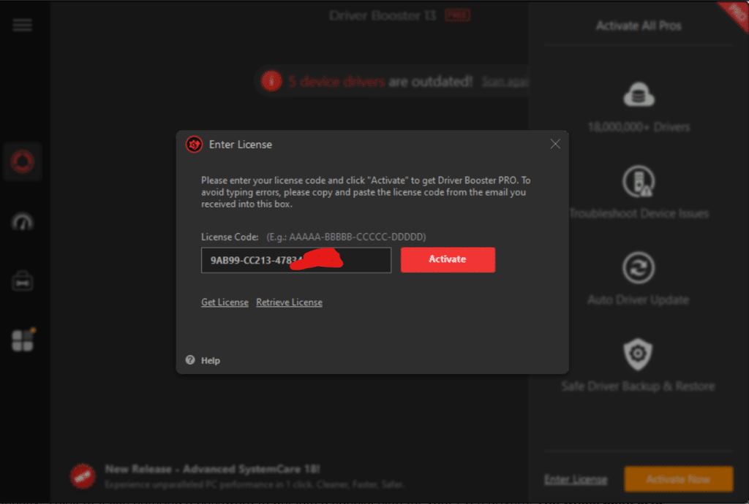
Task: Click the 18,000,000+ Drivers label
Action: pos(639,127)
